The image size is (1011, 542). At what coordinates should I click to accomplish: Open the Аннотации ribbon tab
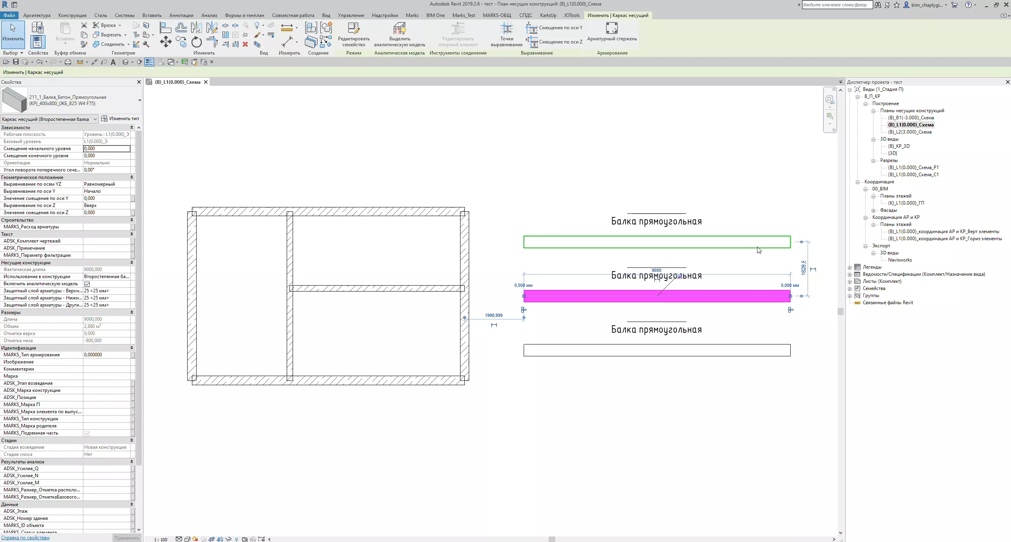tap(181, 15)
